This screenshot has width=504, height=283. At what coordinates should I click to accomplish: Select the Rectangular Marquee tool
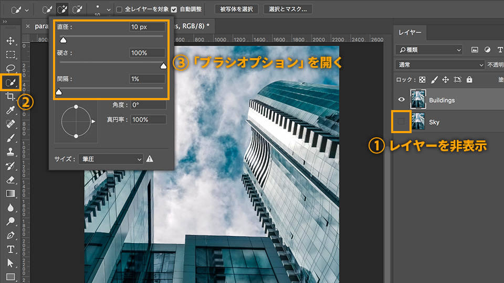point(10,55)
